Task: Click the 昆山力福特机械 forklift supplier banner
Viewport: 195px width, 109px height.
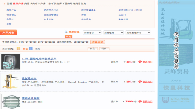Action: pos(176,23)
